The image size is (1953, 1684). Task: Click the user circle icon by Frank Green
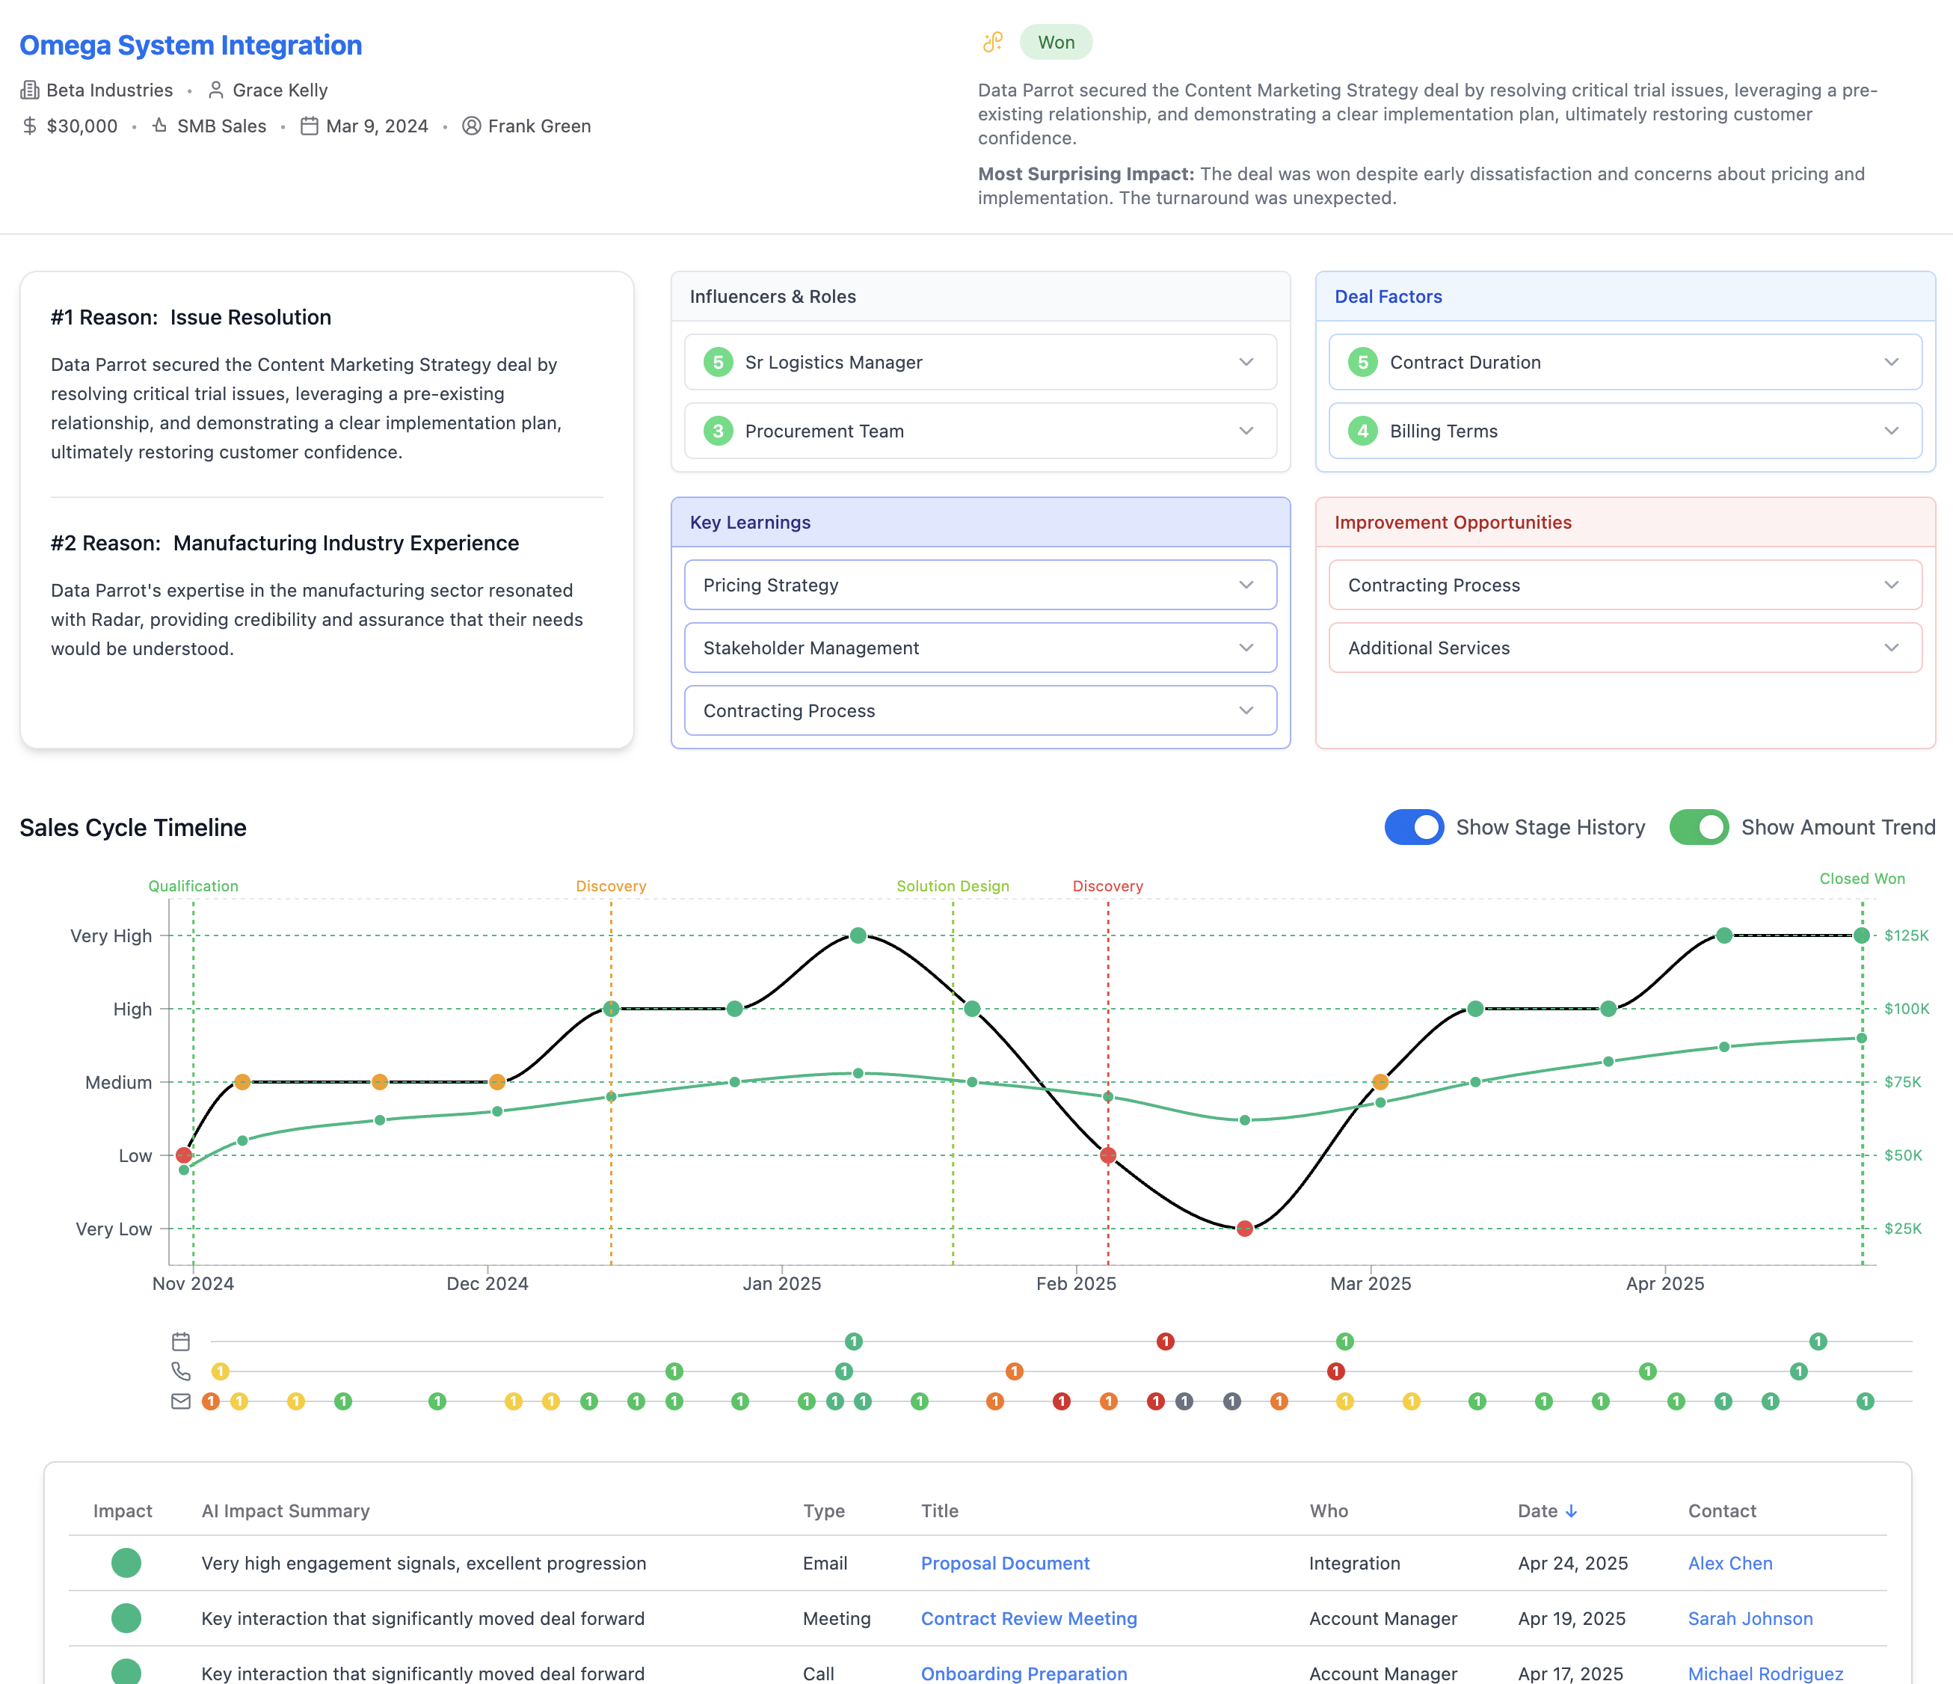(x=471, y=126)
